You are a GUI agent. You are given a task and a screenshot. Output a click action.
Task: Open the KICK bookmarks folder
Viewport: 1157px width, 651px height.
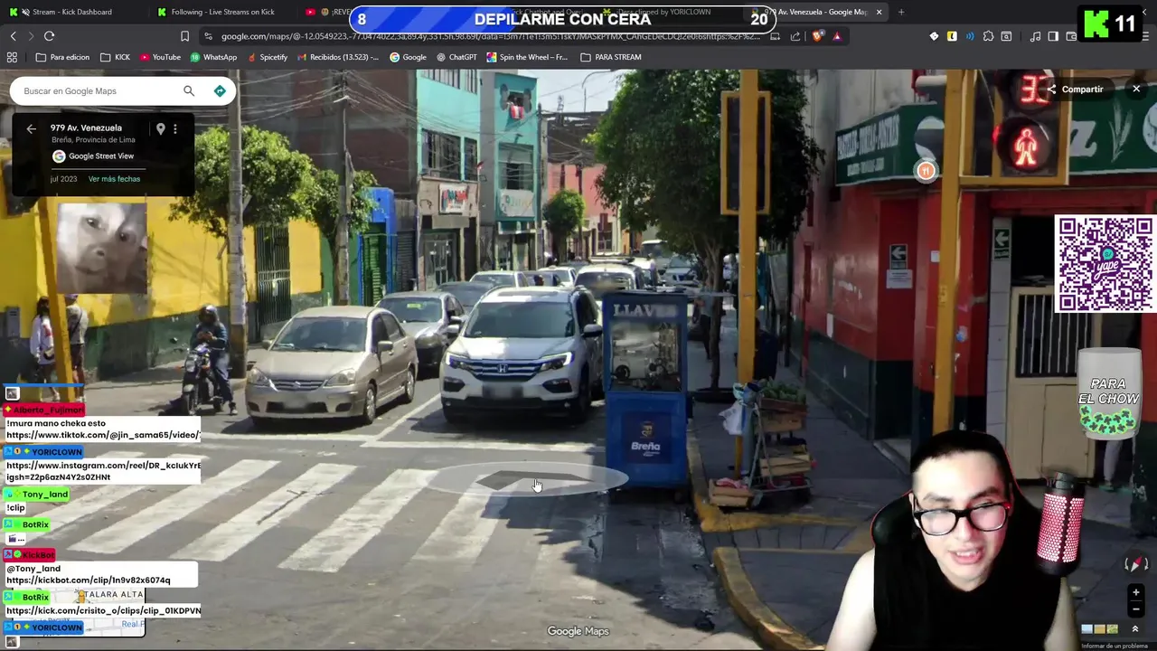click(115, 57)
